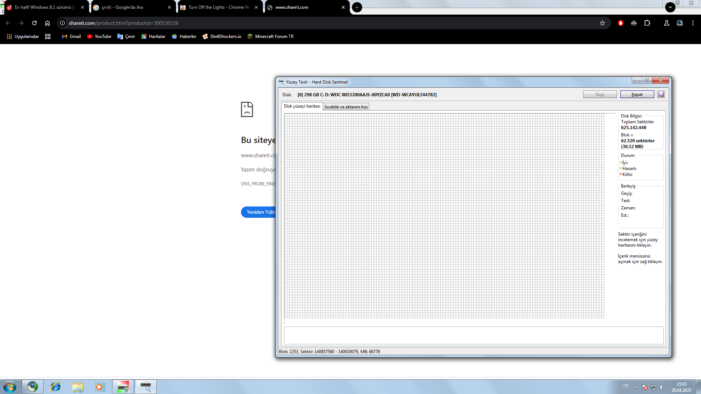Open Chrome three-dot menu

pyautogui.click(x=693, y=23)
